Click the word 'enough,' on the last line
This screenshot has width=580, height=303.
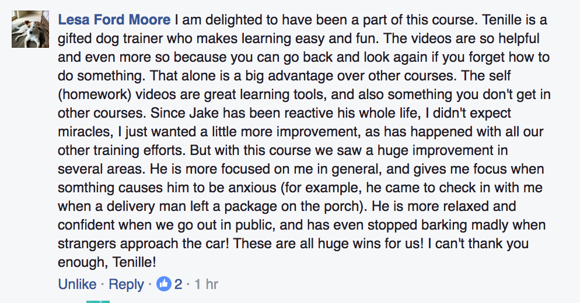tap(81, 262)
